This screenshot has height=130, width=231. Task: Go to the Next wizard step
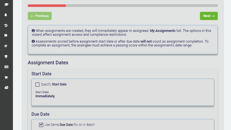coord(209,16)
